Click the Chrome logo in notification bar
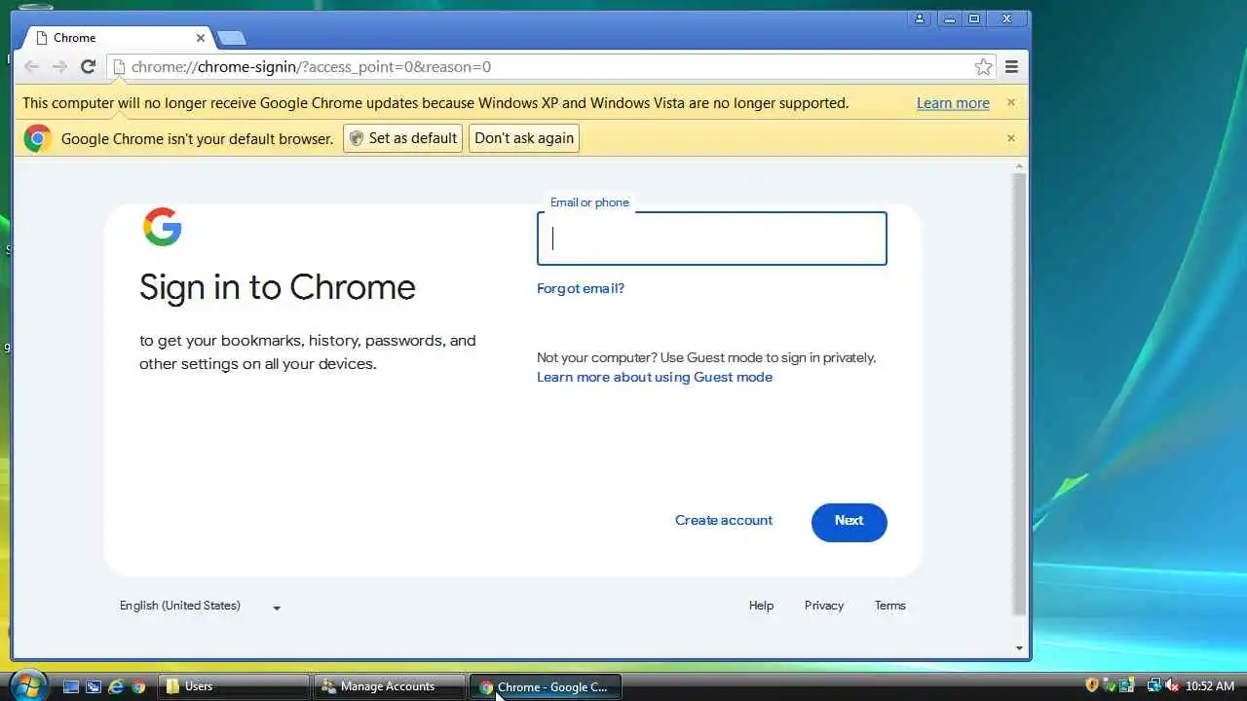The height and width of the screenshot is (701, 1247). click(x=38, y=138)
